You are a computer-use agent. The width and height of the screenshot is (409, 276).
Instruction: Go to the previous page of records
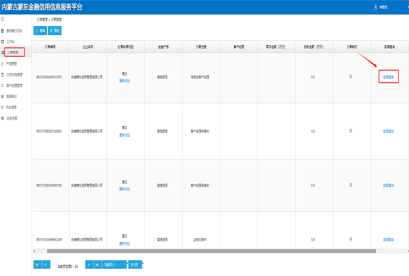[x=46, y=264]
